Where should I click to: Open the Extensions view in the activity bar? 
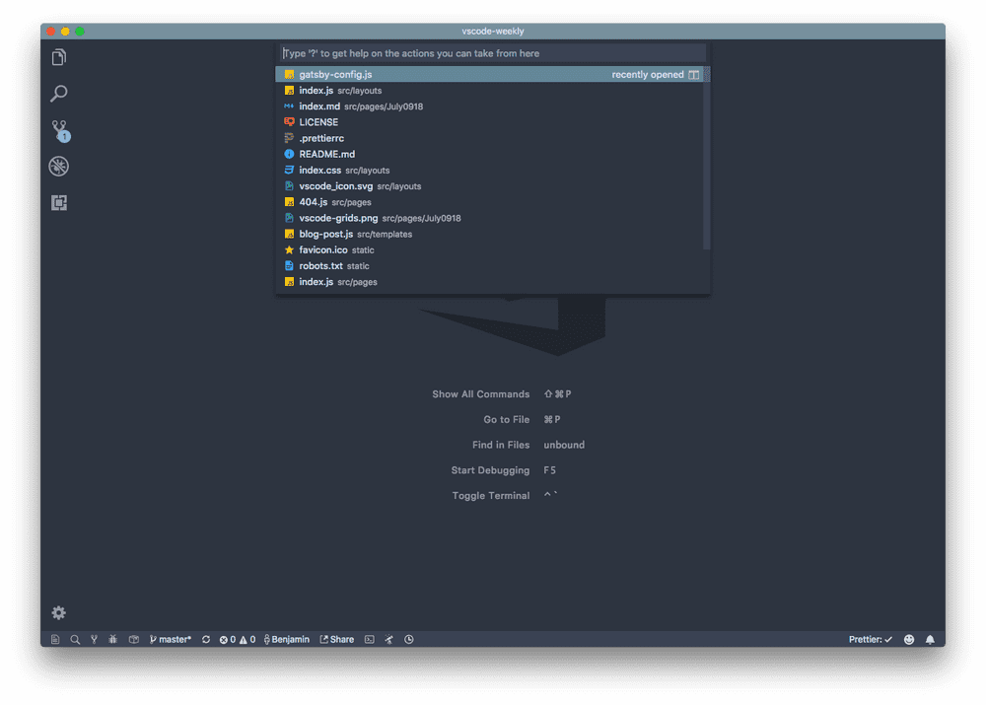point(59,203)
